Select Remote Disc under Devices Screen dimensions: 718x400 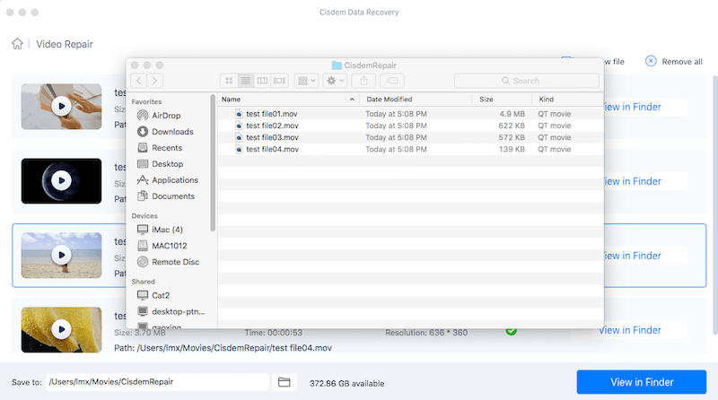175,262
